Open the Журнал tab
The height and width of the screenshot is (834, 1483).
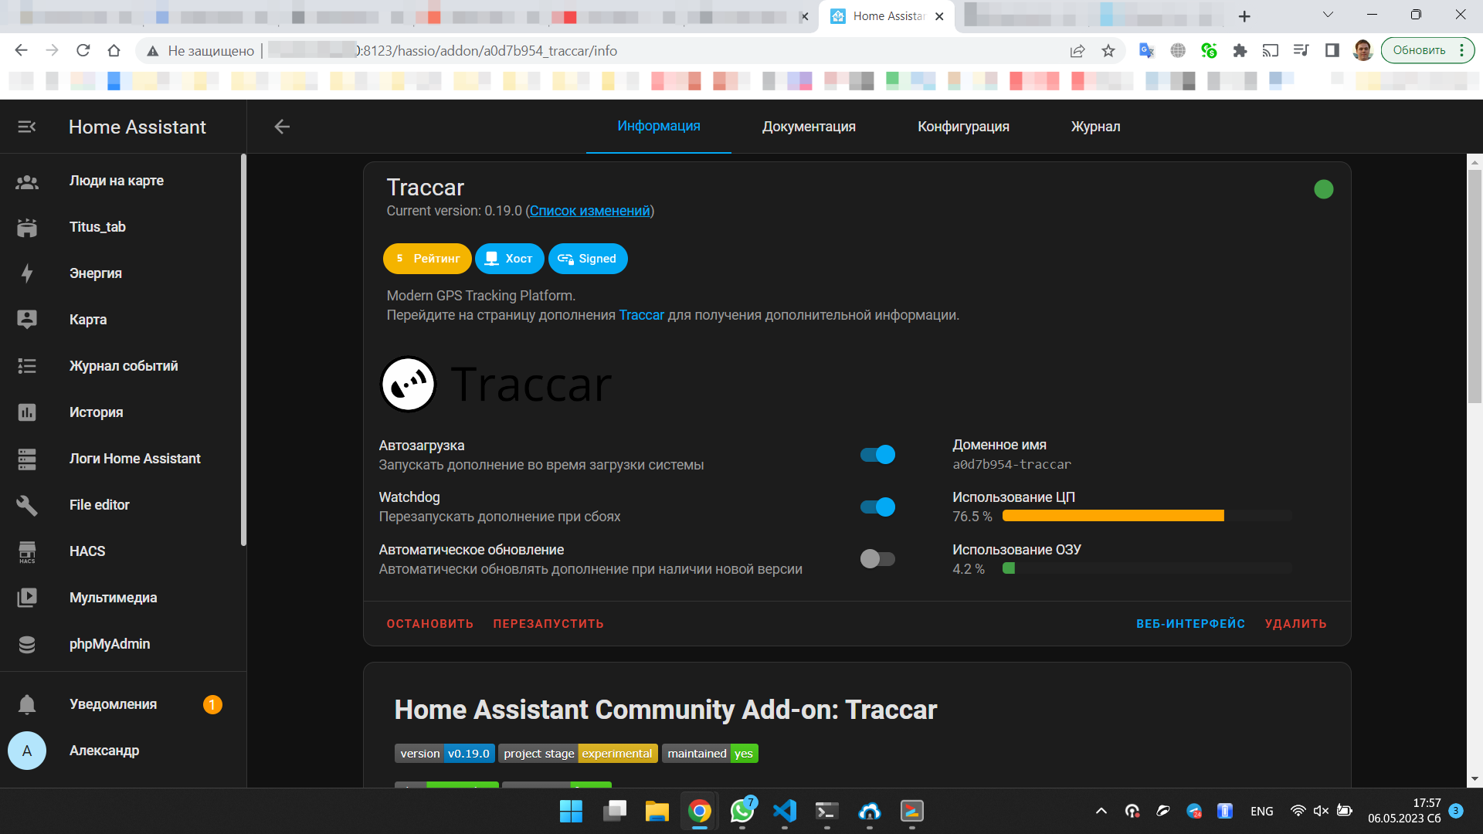1095,127
